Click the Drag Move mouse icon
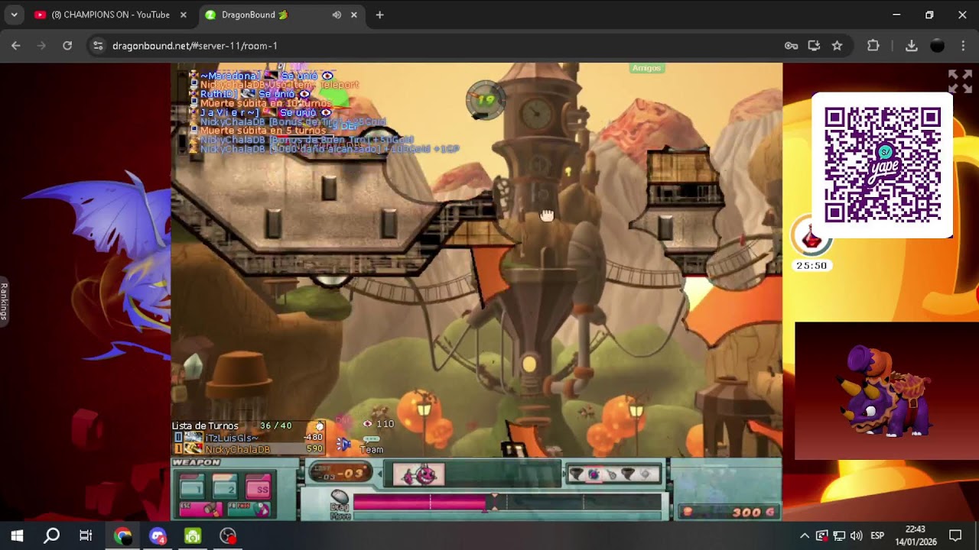 click(340, 499)
